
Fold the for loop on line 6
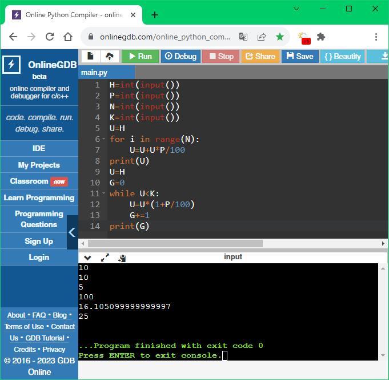tap(103, 140)
